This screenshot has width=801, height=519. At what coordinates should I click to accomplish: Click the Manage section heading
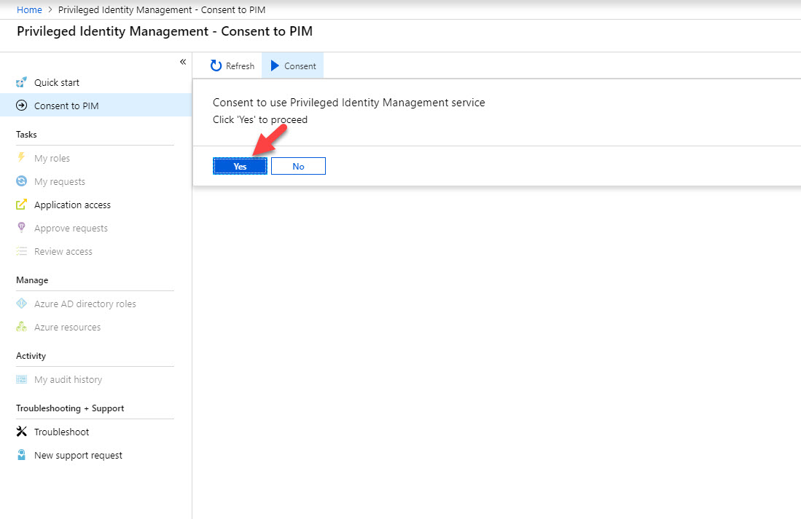point(32,280)
